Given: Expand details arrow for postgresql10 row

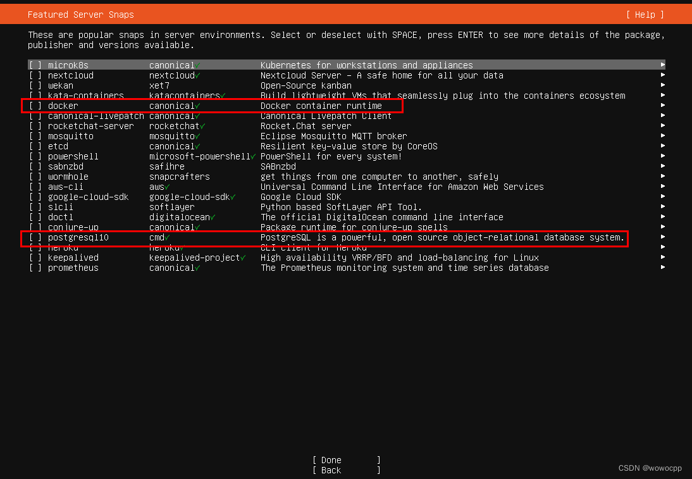Looking at the screenshot, I should pyautogui.click(x=662, y=237).
